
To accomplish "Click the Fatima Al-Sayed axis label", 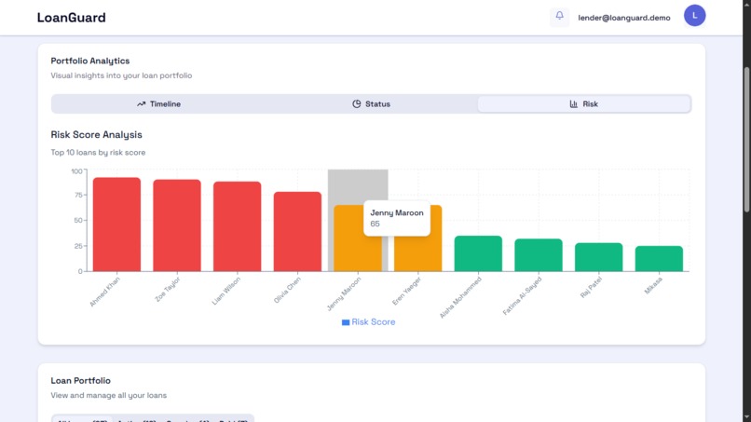I will pyautogui.click(x=522, y=295).
